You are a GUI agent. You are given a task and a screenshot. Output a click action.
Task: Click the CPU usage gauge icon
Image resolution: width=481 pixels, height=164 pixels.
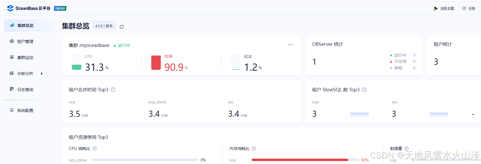(x=77, y=62)
